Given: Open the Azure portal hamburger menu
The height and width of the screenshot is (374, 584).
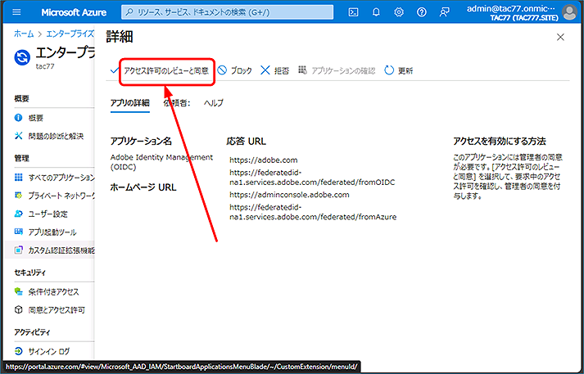Looking at the screenshot, I should coord(16,12).
